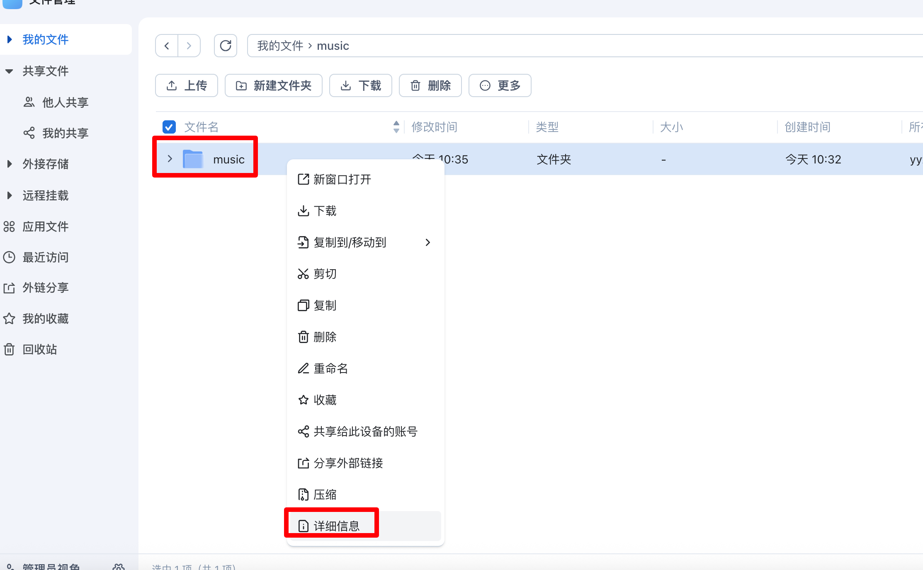Image resolution: width=923 pixels, height=570 pixels.
Task: Go forward with the right arrow
Action: 189,46
